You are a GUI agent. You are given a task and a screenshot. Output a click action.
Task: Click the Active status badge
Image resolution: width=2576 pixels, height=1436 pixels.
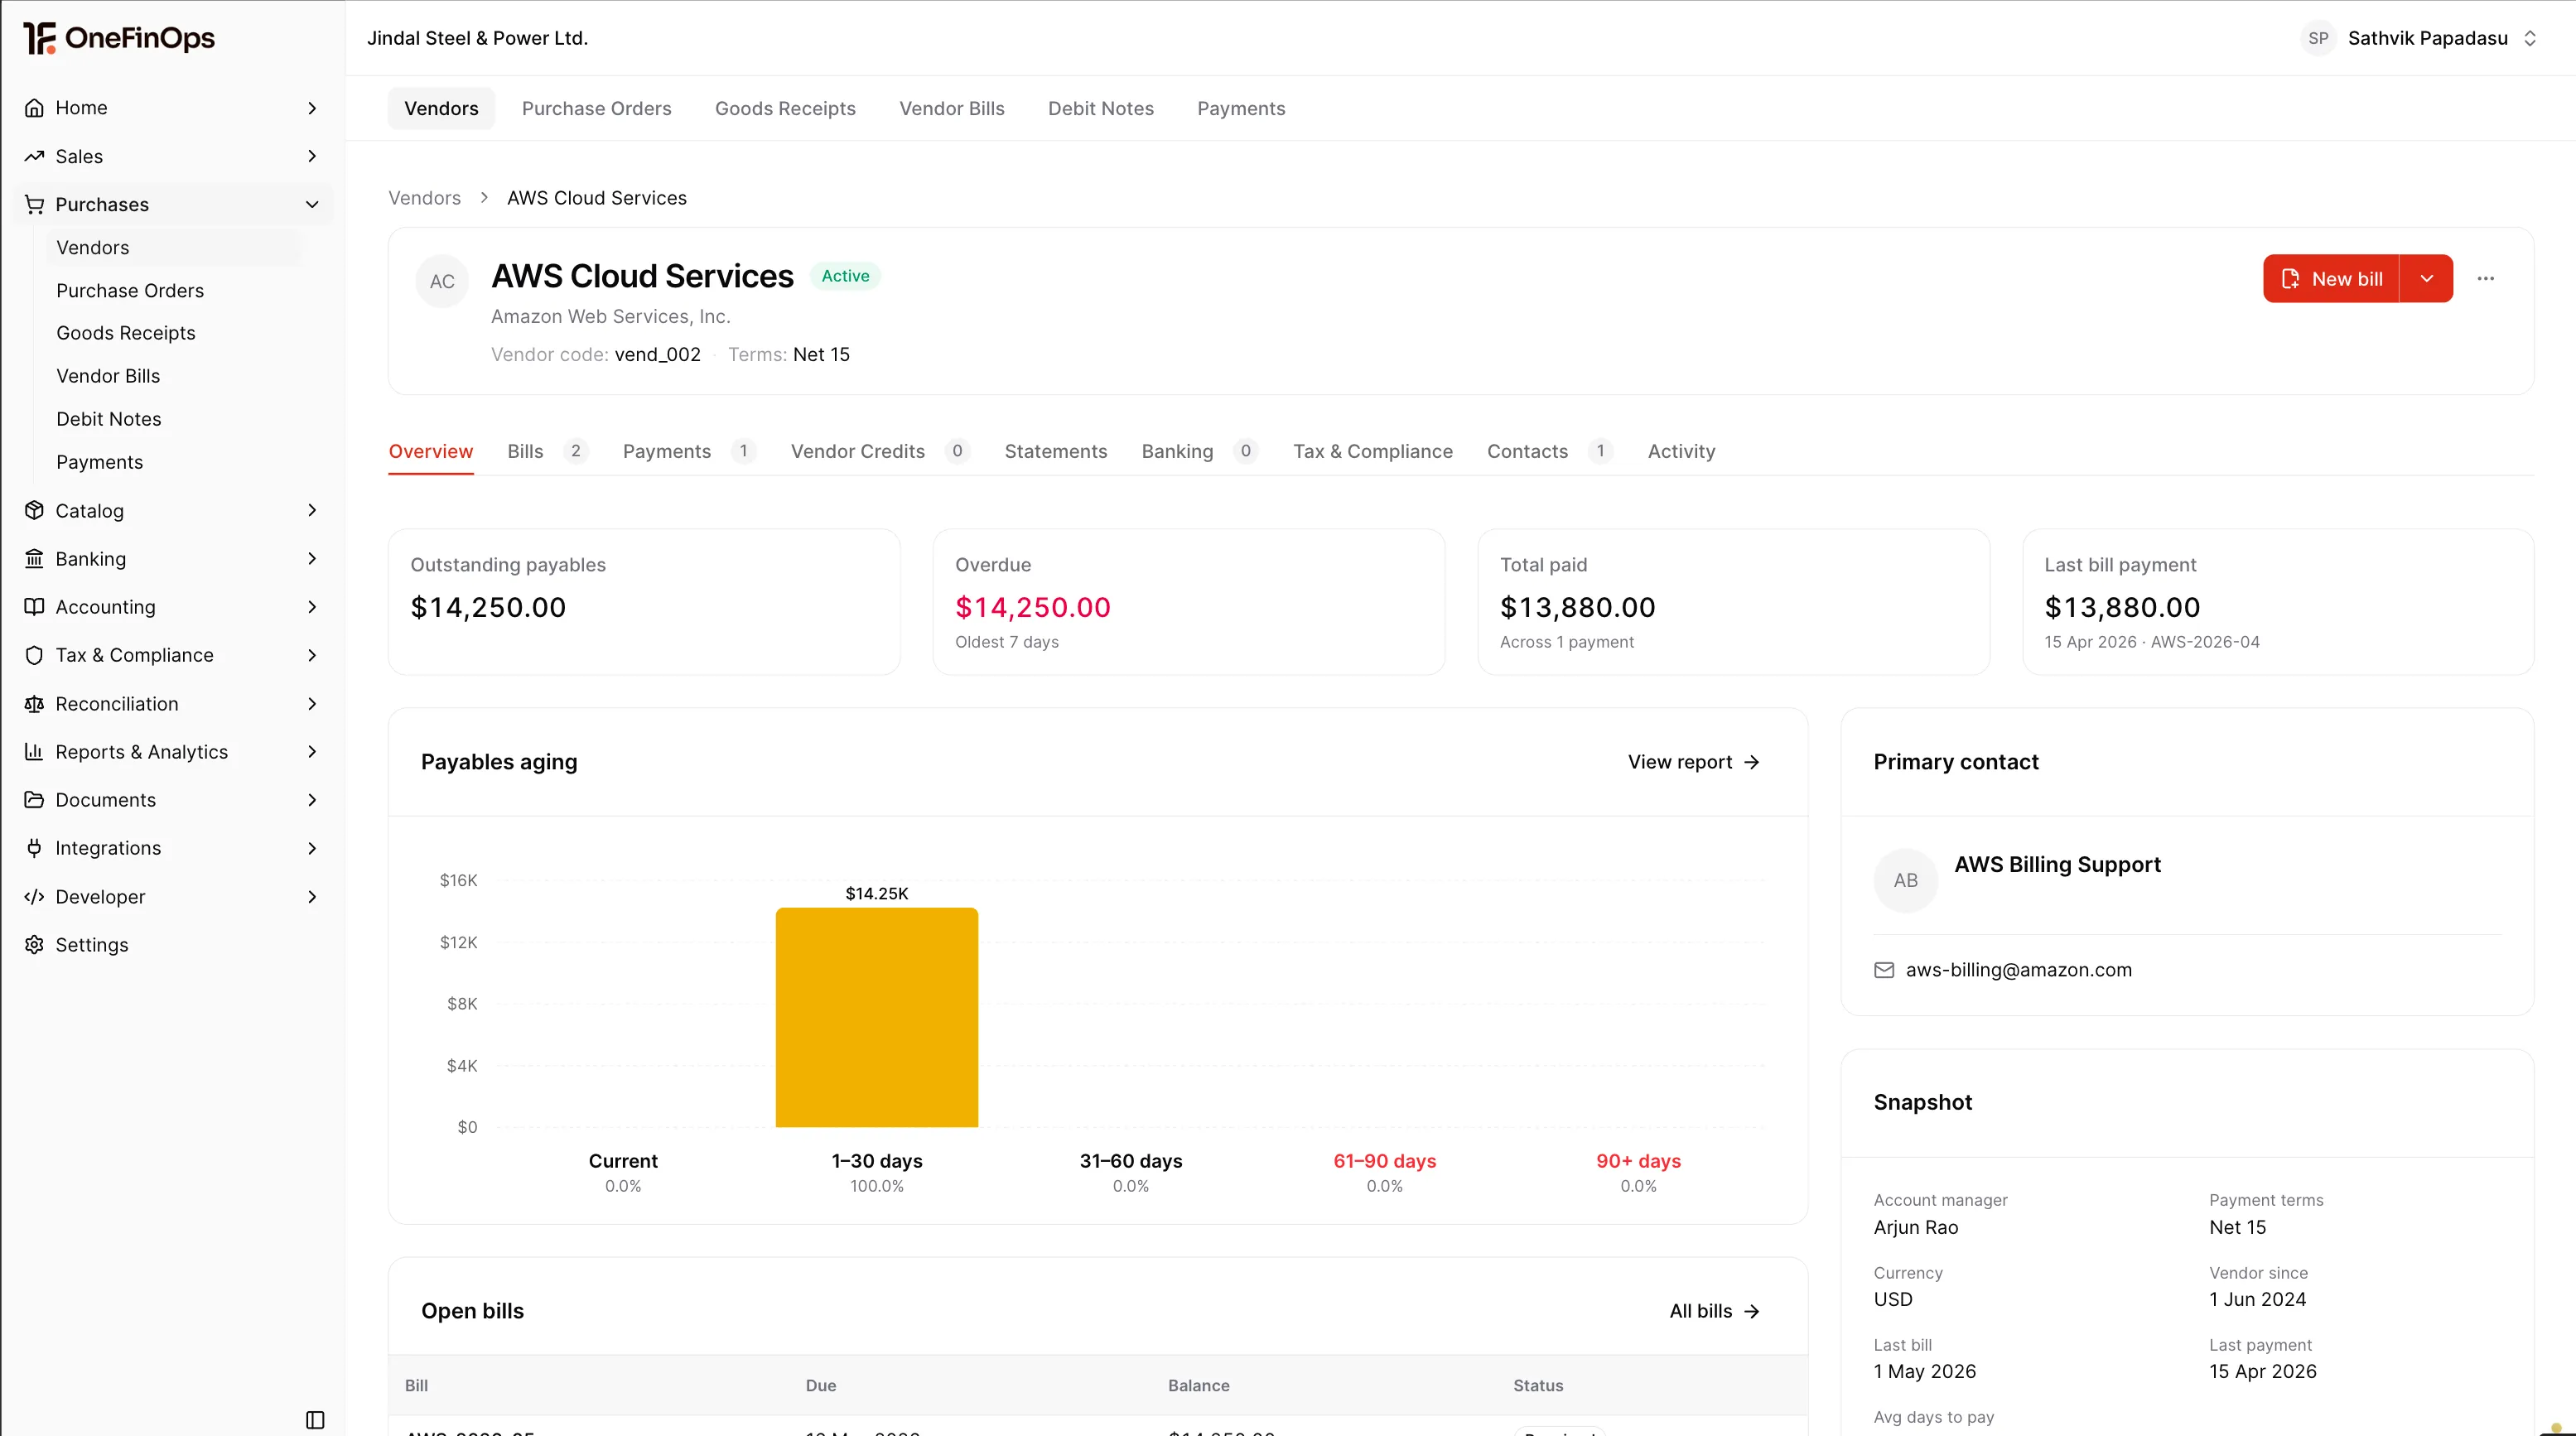(845, 276)
